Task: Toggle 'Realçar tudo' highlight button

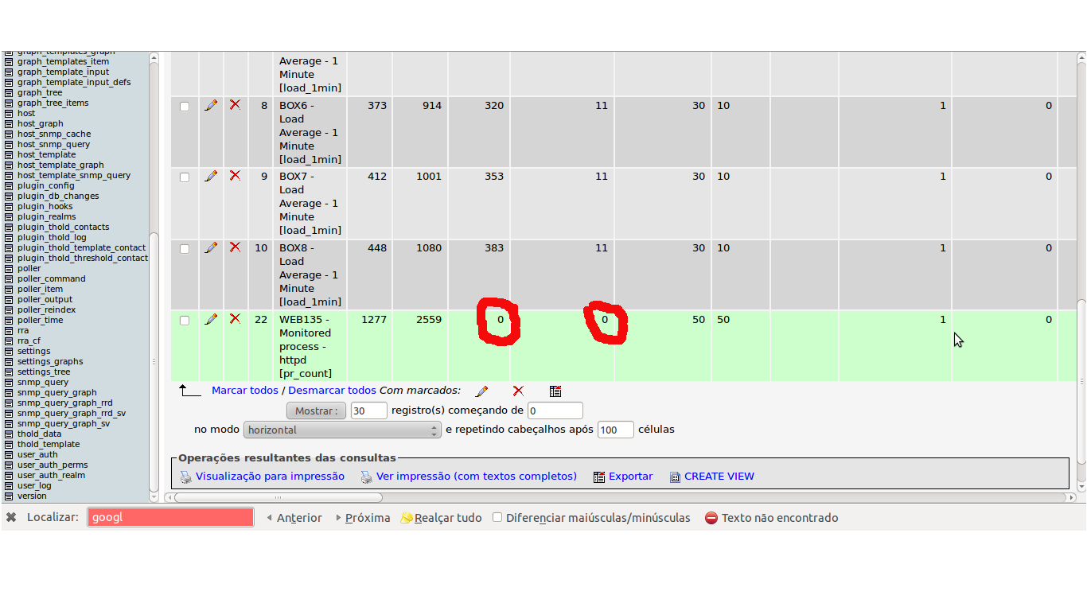Action: (441, 518)
